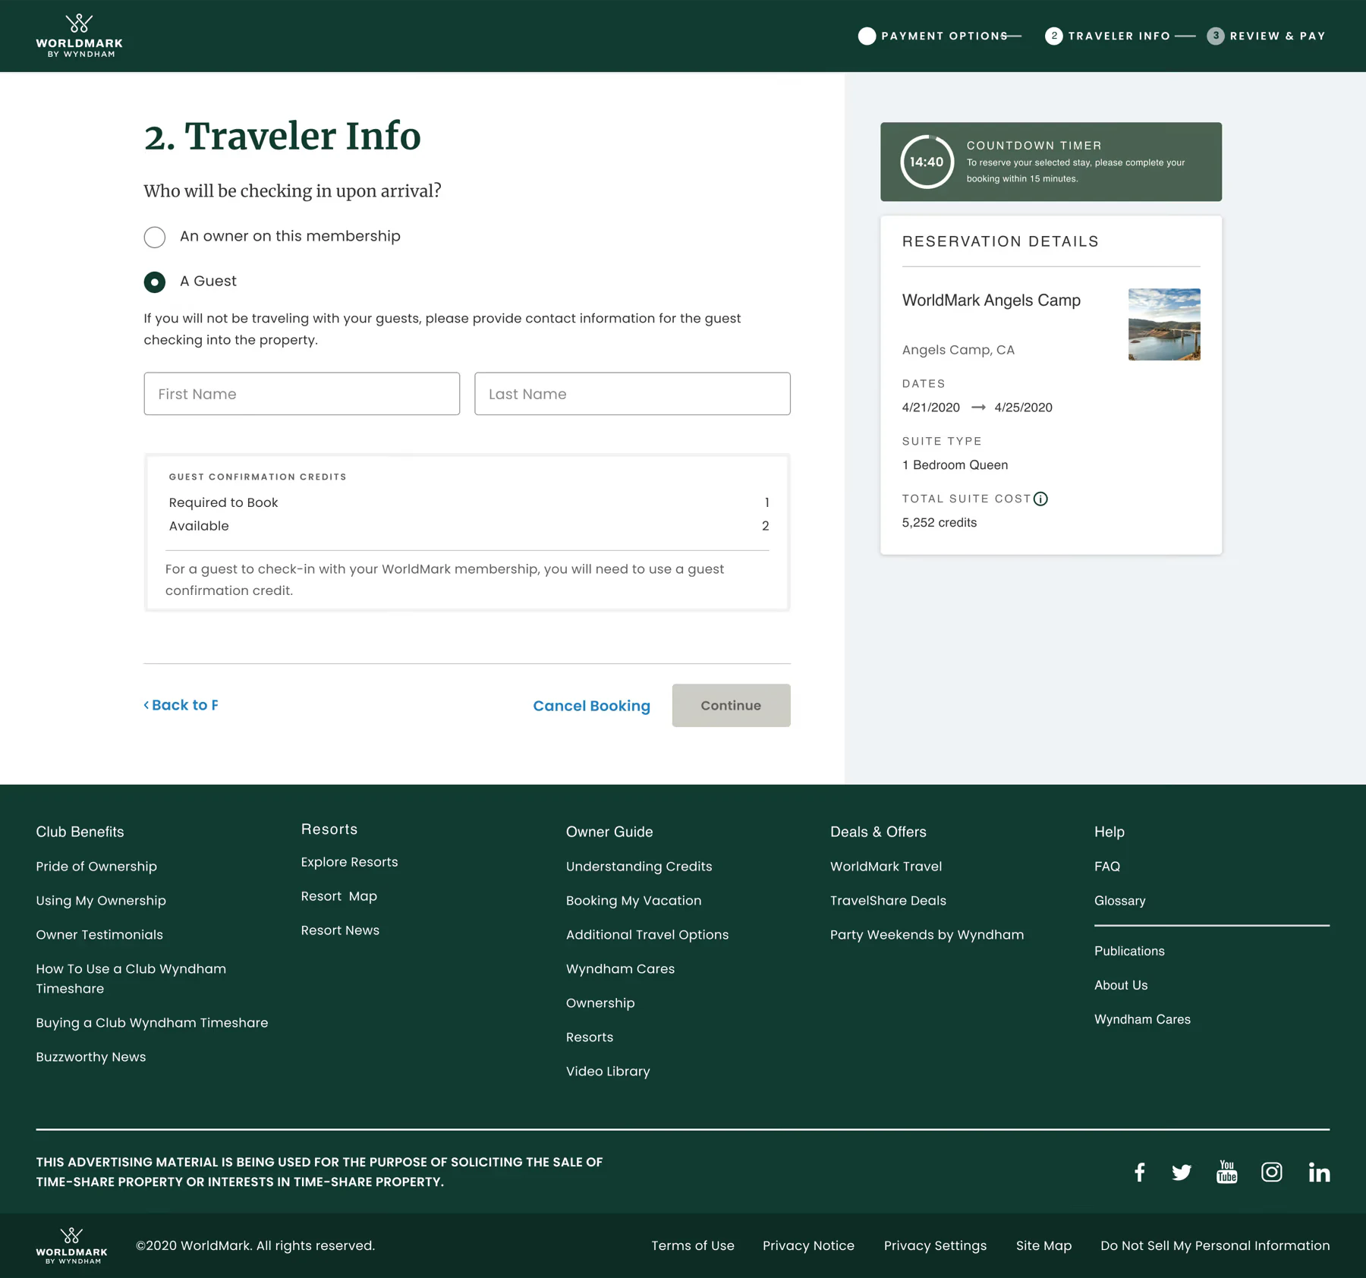Open Site Map link
Image resolution: width=1366 pixels, height=1278 pixels.
(x=1043, y=1245)
